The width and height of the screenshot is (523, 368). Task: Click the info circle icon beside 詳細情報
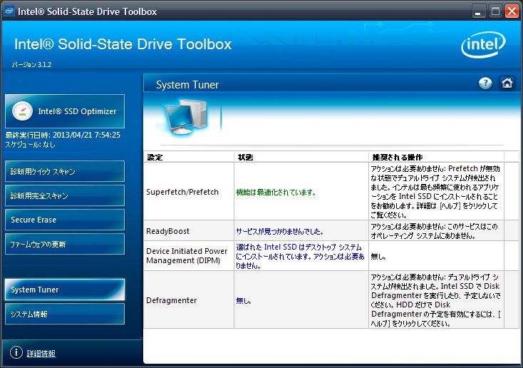point(16,352)
